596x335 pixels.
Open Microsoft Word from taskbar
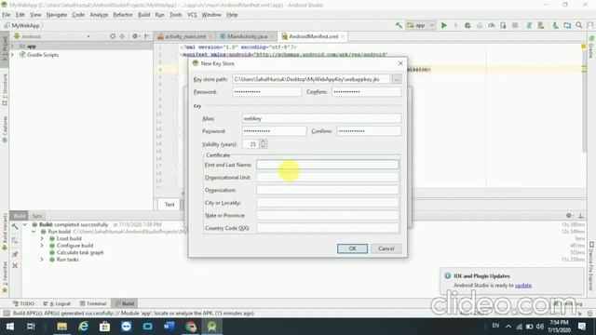pos(169,327)
